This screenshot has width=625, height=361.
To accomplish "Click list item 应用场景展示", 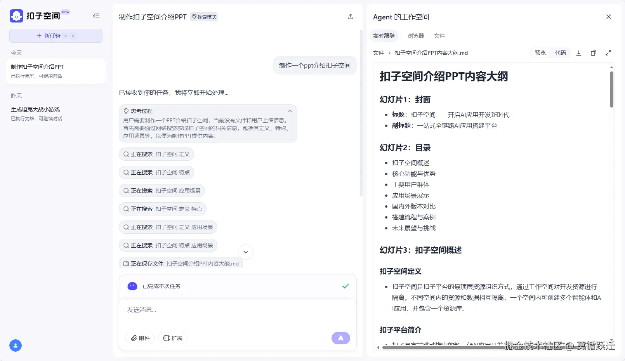I will coord(411,196).
